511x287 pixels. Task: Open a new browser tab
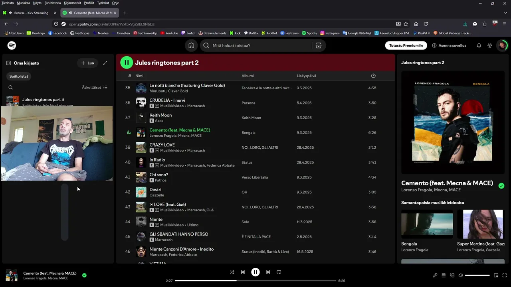point(125,13)
